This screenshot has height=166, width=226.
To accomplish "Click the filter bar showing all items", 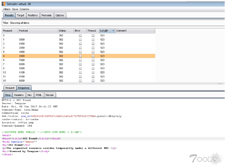I will [x=113, y=23].
